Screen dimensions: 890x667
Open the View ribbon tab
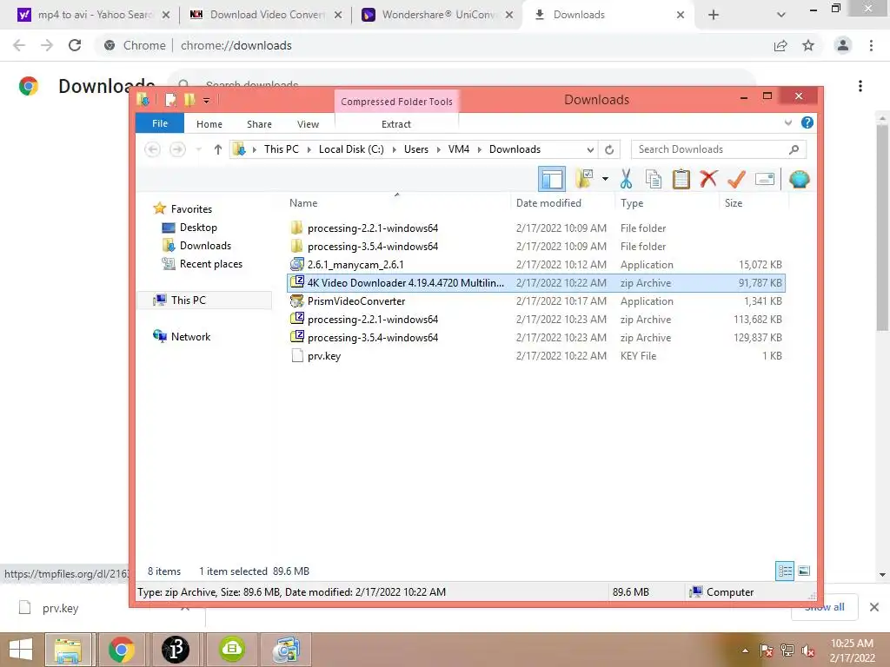(x=309, y=124)
